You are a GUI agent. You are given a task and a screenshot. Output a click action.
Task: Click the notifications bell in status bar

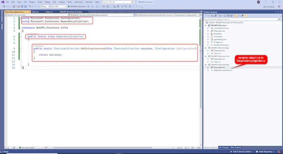279,152
